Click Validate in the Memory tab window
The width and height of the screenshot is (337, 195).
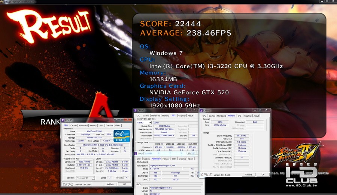(249, 174)
